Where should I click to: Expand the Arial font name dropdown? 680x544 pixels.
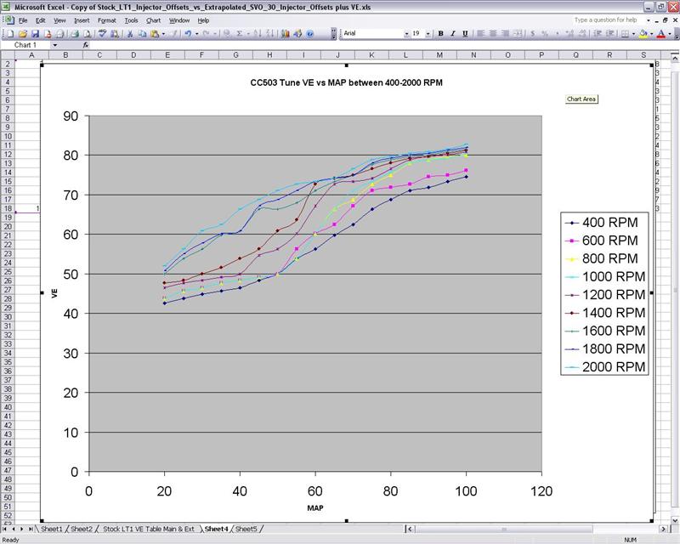406,34
